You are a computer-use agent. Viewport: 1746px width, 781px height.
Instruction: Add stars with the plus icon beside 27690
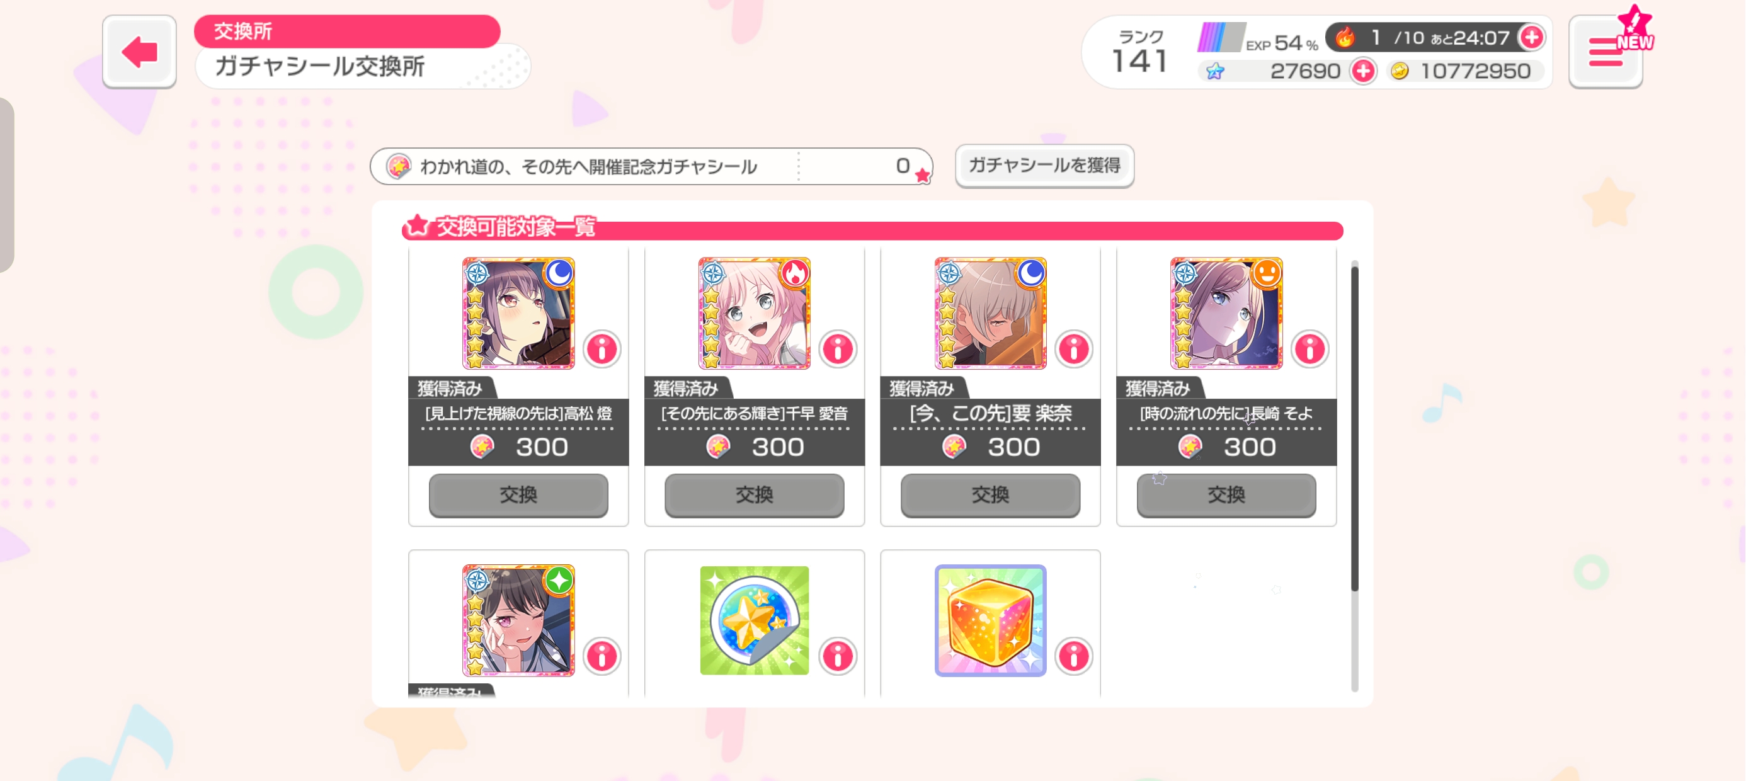[1363, 71]
